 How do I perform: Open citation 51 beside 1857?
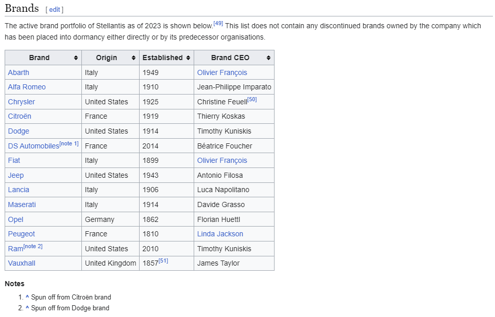point(163,260)
